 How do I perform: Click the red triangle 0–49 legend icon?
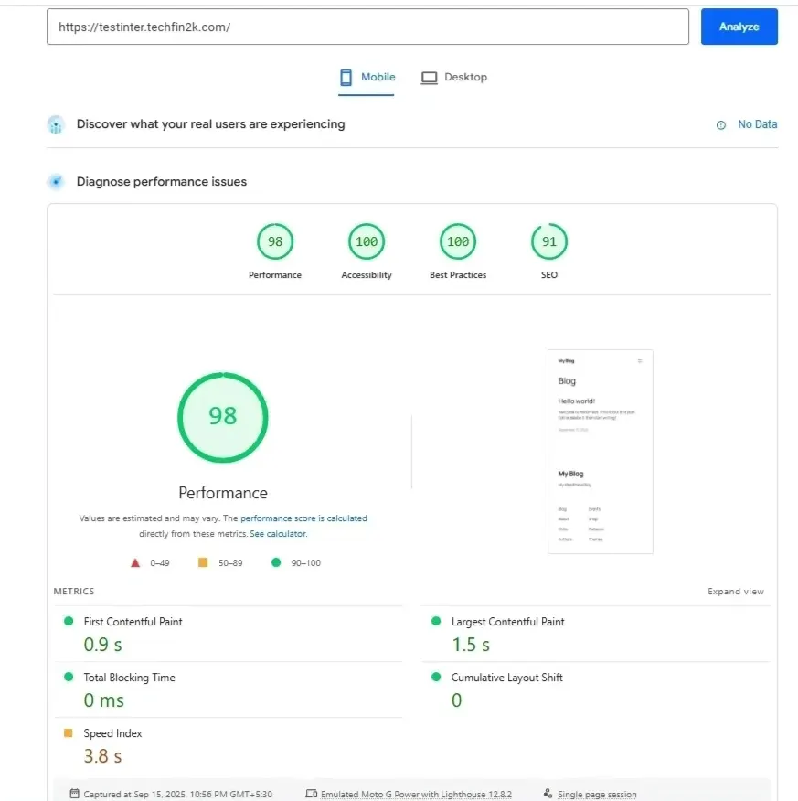(135, 562)
